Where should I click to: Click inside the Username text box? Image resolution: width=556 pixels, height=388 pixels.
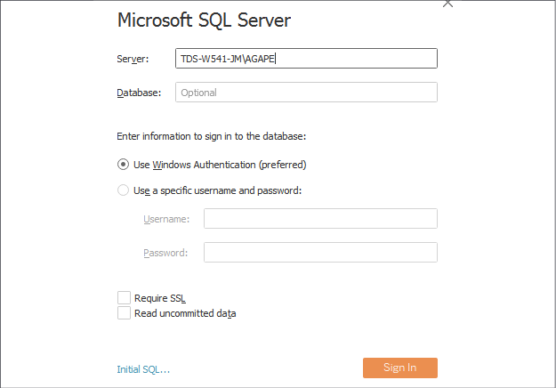320,218
